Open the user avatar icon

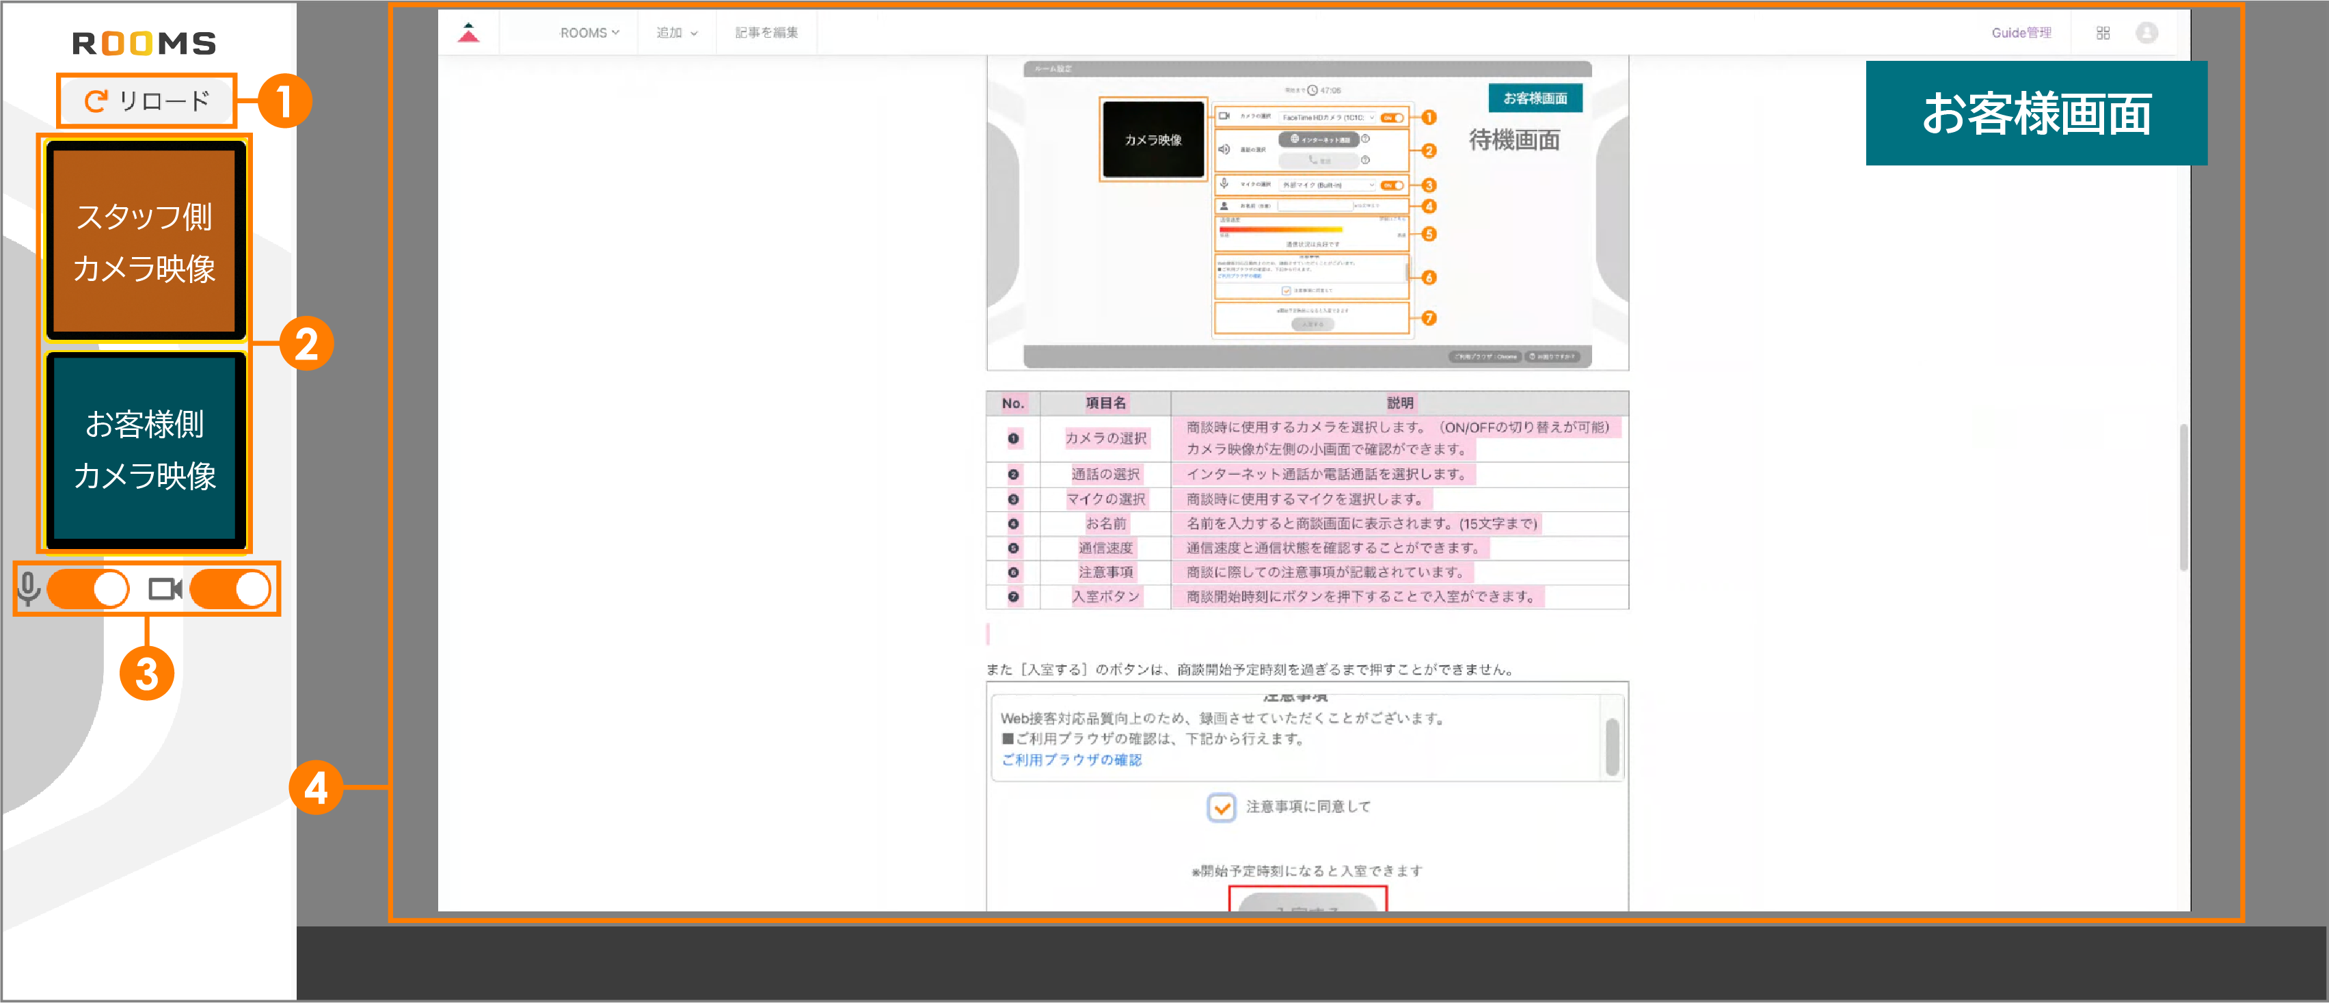(x=2146, y=33)
